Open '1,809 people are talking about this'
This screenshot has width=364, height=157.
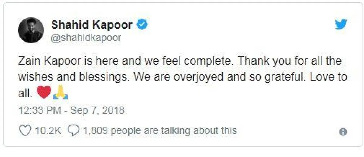click(159, 131)
